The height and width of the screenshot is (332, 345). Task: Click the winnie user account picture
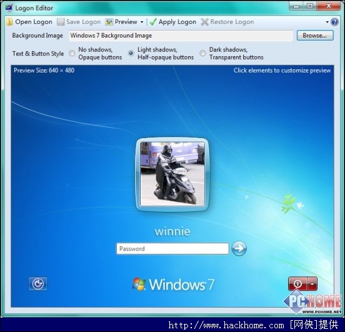point(172,174)
